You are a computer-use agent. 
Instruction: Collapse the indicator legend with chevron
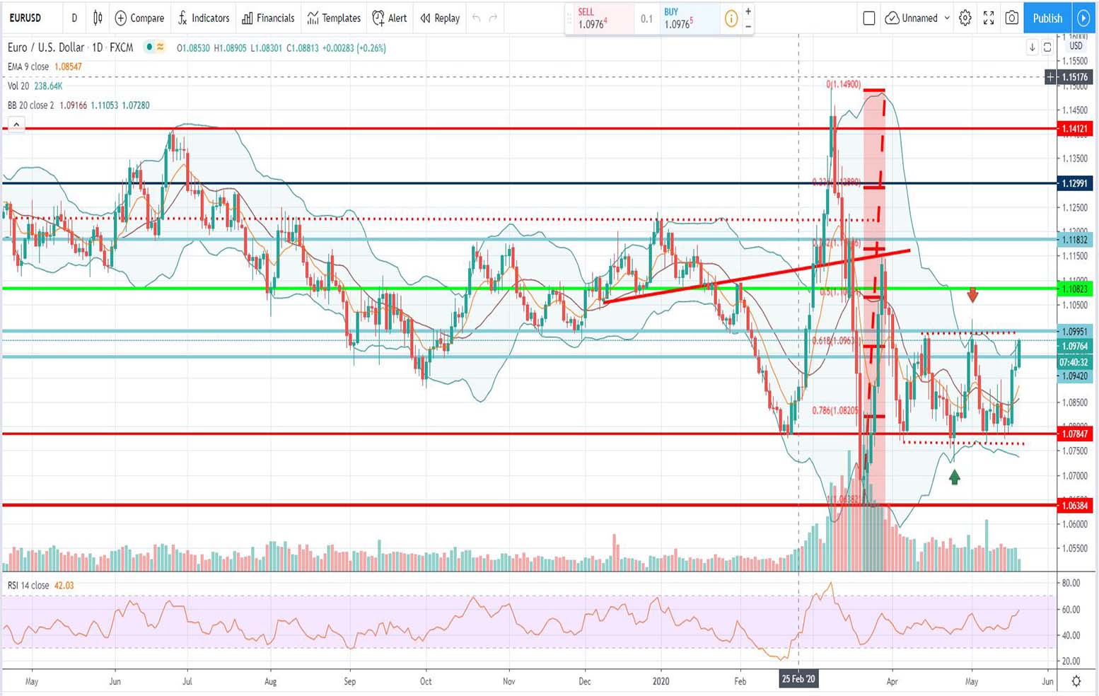(16, 124)
